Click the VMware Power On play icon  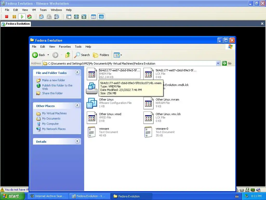22,17
